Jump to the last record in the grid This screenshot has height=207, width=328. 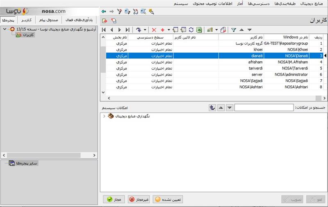coord(128,30)
